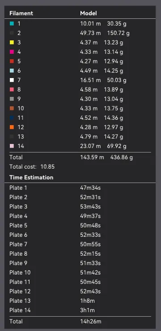Click the Model column header
Screen dimensions: 161x331
(x=89, y=13)
